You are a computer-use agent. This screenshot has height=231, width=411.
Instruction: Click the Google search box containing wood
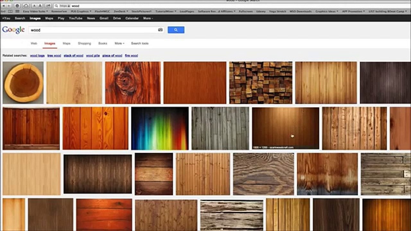[96, 30]
